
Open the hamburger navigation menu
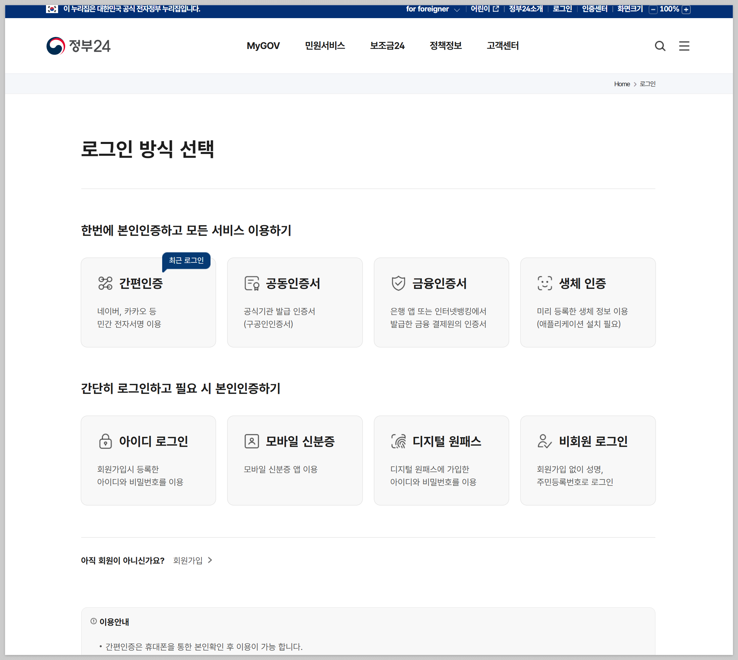684,46
